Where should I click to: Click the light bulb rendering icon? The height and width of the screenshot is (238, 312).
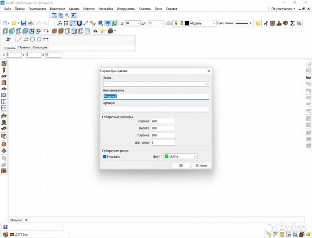102,31
